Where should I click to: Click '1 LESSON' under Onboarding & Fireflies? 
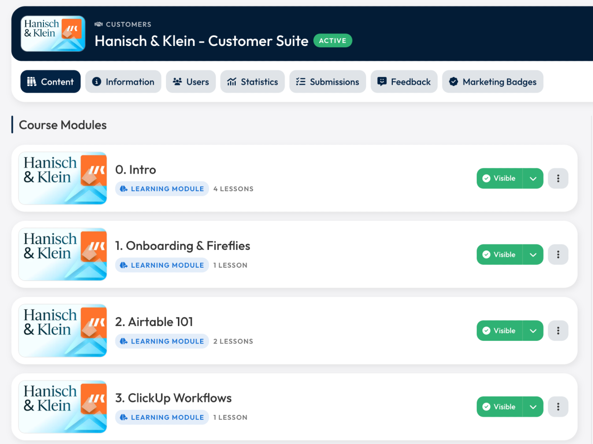click(x=230, y=265)
